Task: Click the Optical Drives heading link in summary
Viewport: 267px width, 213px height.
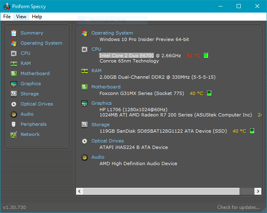Action: (x=108, y=141)
